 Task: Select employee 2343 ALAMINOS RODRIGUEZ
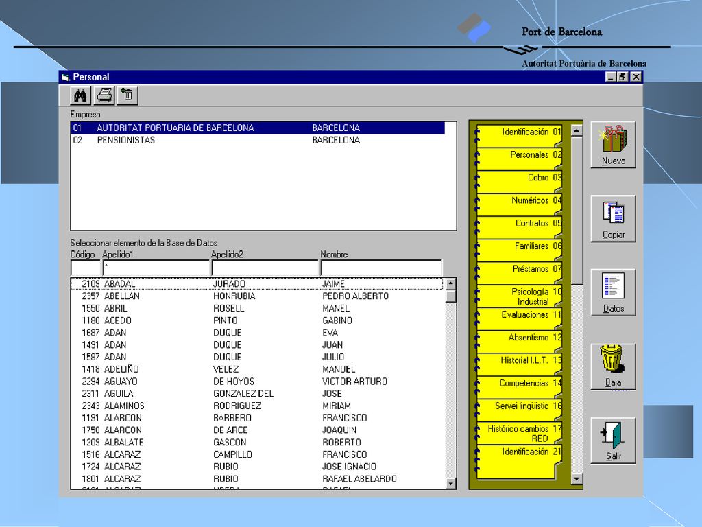257,406
